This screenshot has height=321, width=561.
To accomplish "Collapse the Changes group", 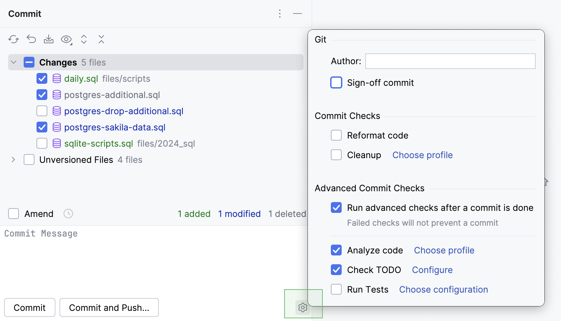I will pyautogui.click(x=13, y=62).
